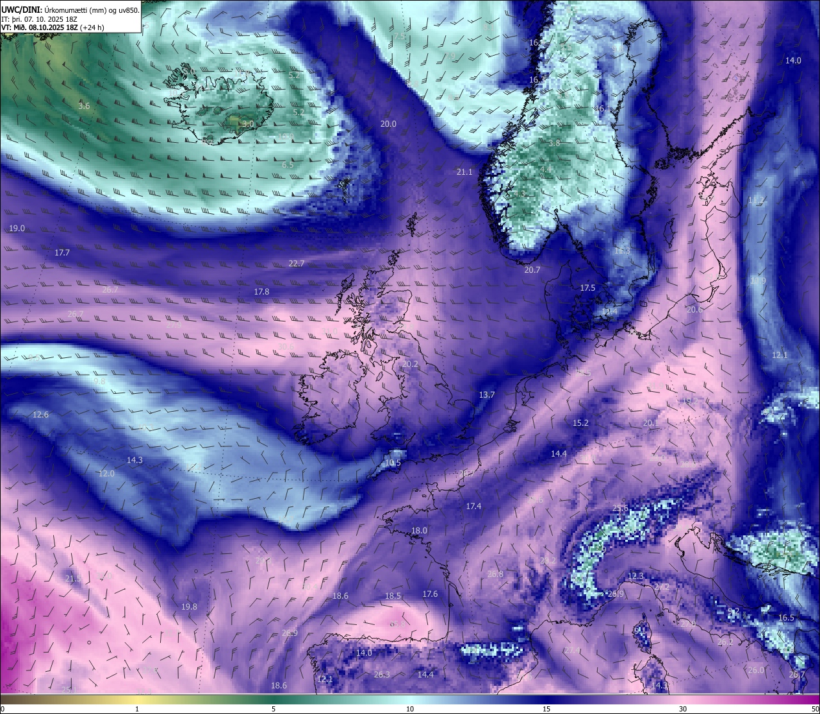The image size is (820, 714).
Task: Click the 19.0 value label
Action: tap(17, 229)
